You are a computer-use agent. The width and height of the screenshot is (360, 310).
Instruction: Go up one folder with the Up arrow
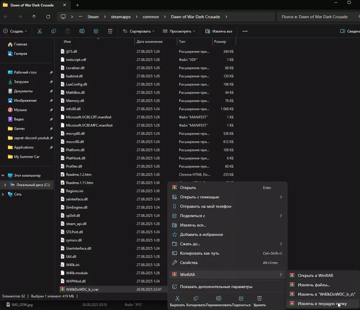[x=34, y=17]
